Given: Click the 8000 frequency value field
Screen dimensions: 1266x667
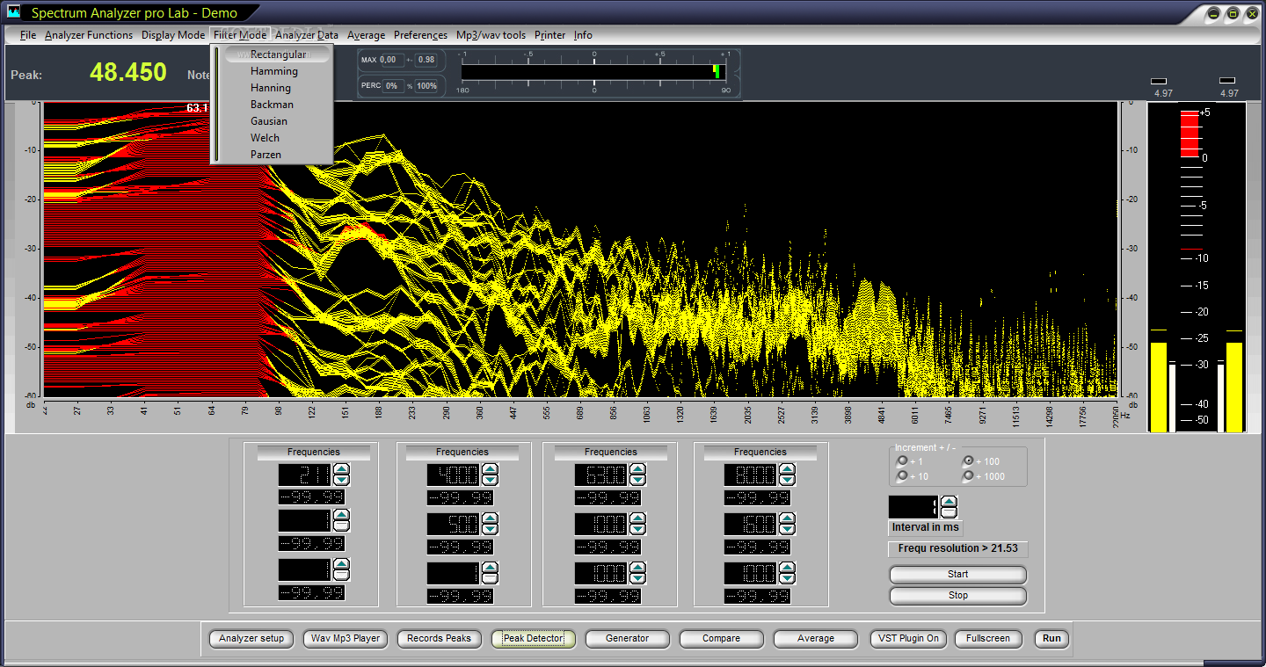Looking at the screenshot, I should click(x=751, y=475).
